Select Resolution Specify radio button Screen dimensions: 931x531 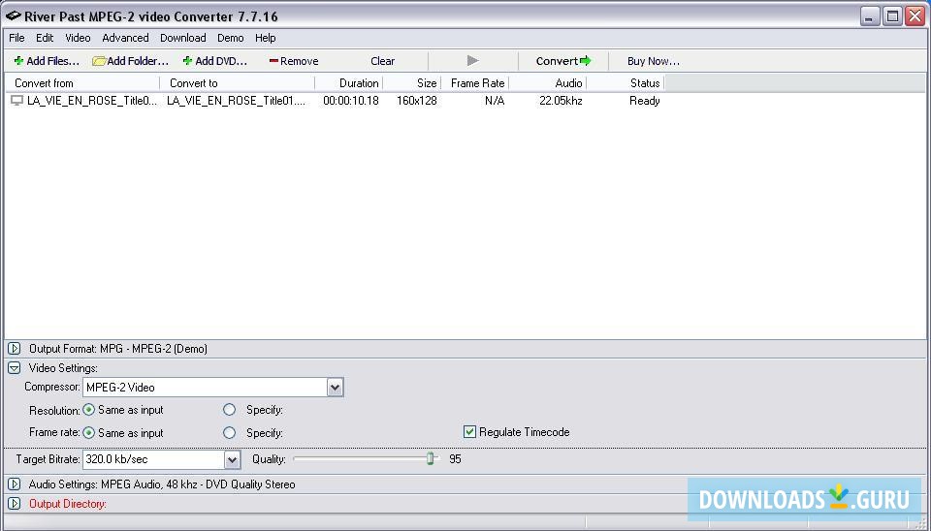click(x=229, y=410)
